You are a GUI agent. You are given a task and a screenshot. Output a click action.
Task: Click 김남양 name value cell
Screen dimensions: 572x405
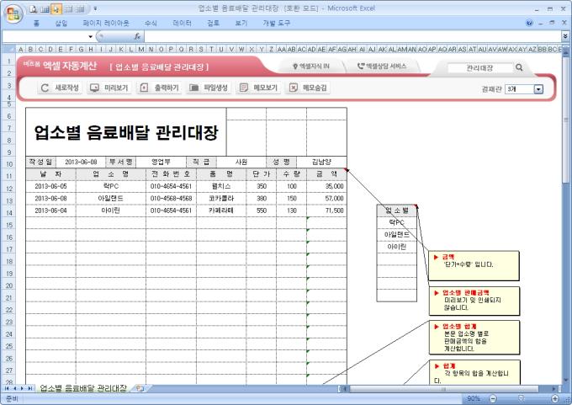(321, 162)
